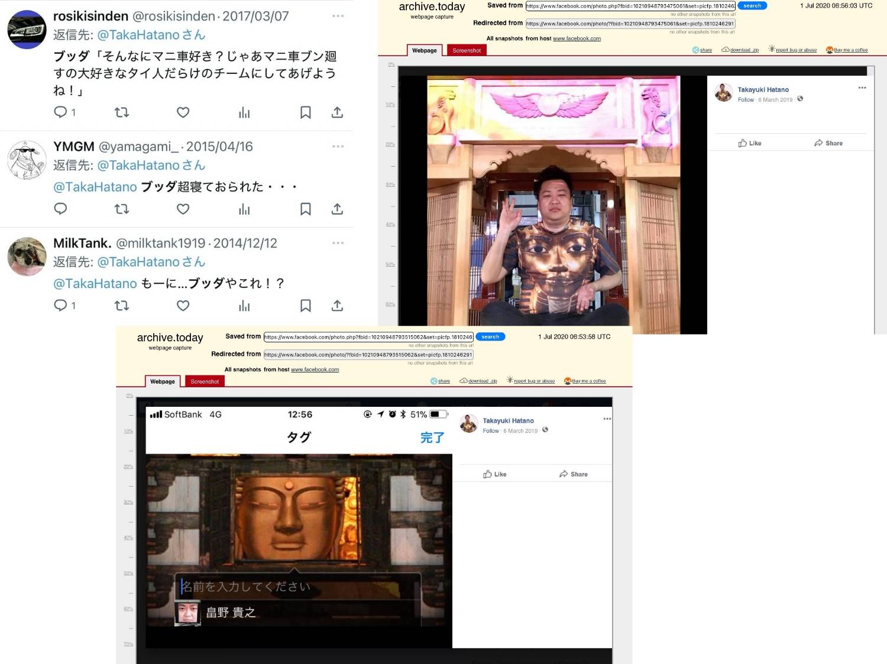Viewport: 887px width, 664px height.
Task: Bookmark the MilkTank. tweet
Action: [x=305, y=306]
